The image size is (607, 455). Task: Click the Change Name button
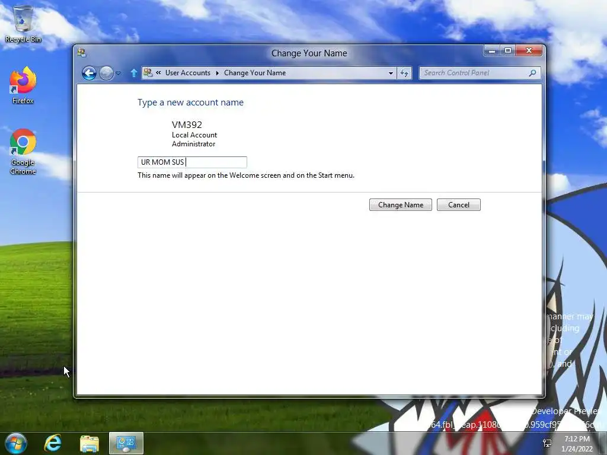(x=400, y=204)
